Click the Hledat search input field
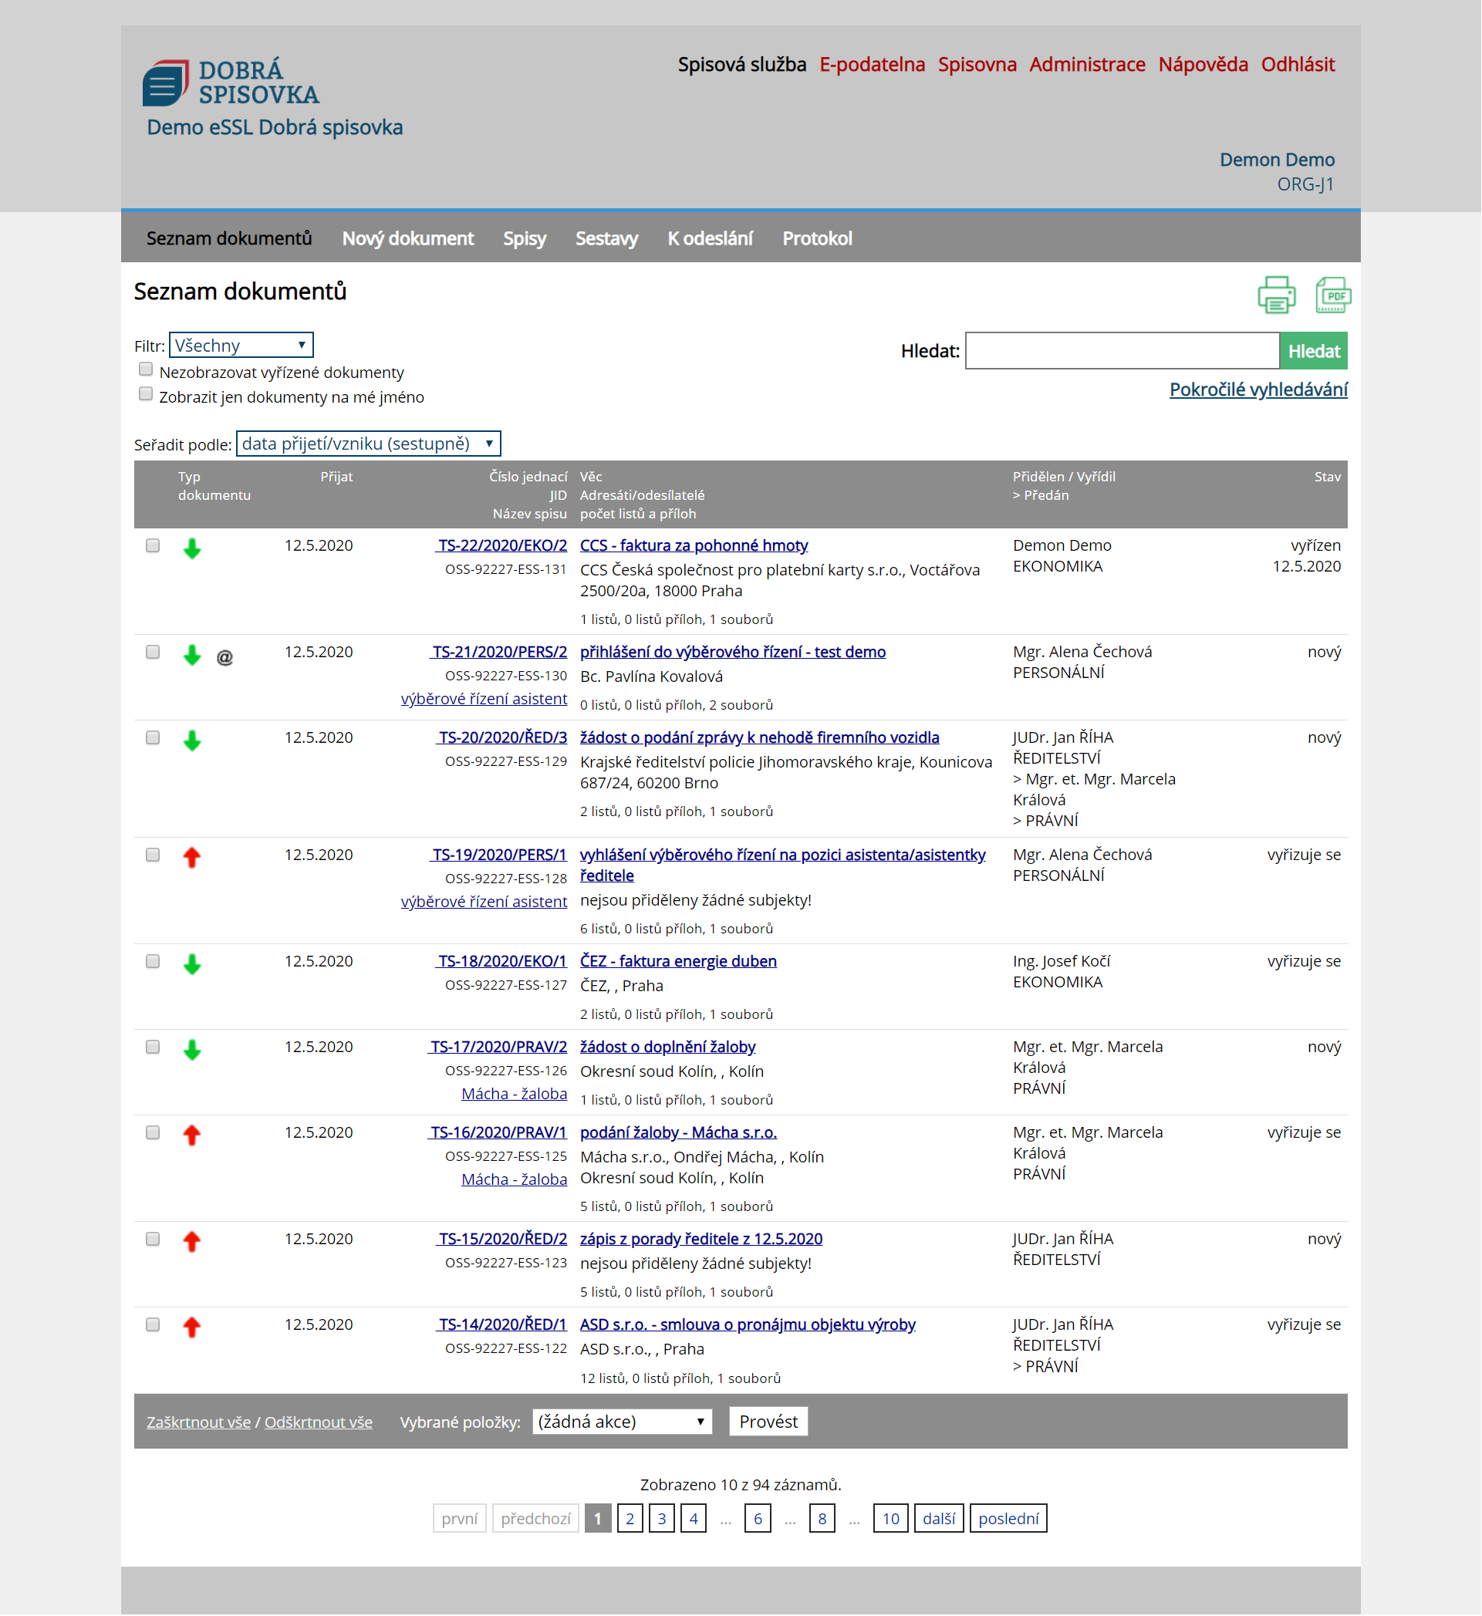Screen dimensions: 1482x1616 click(1122, 351)
